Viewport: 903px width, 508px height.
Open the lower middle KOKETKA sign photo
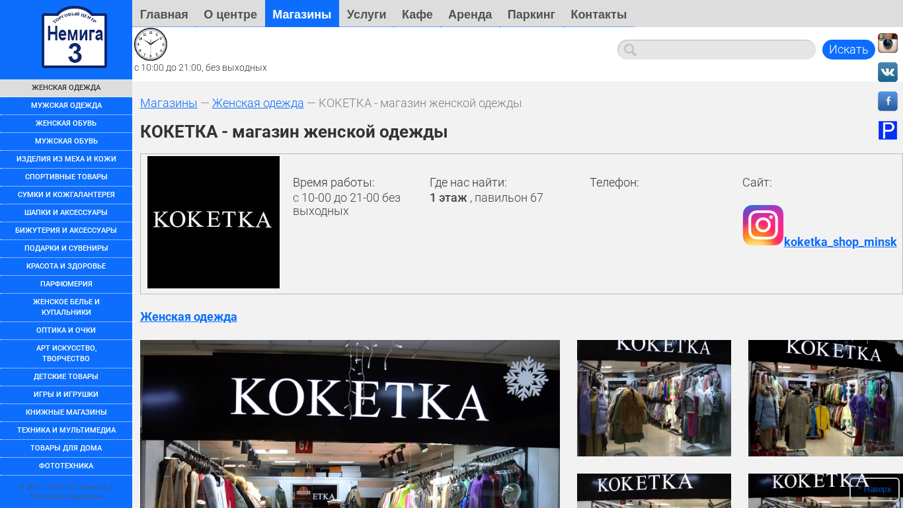[x=654, y=491]
